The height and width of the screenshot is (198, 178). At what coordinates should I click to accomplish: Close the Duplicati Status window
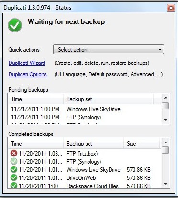[x=171, y=8]
